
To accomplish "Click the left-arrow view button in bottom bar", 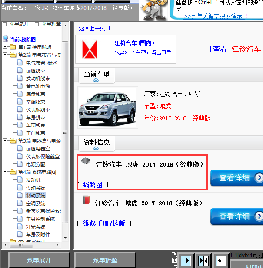I will pyautogui.click(x=221, y=261).
